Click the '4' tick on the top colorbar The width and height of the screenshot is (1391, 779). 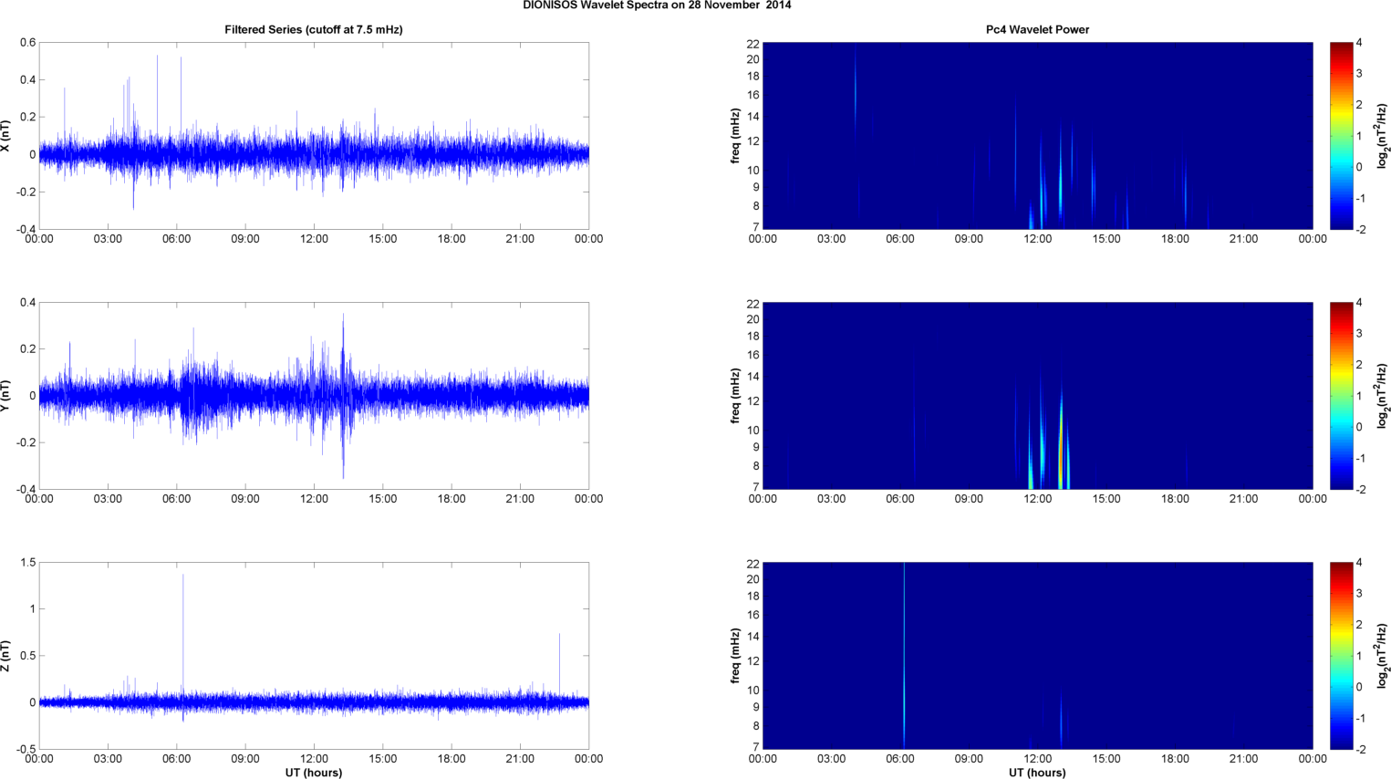point(1359,43)
